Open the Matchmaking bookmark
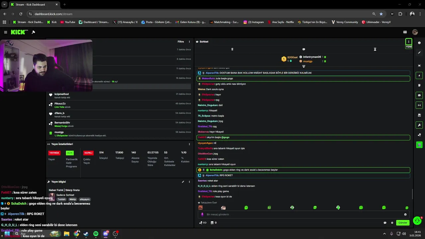 click(224, 22)
